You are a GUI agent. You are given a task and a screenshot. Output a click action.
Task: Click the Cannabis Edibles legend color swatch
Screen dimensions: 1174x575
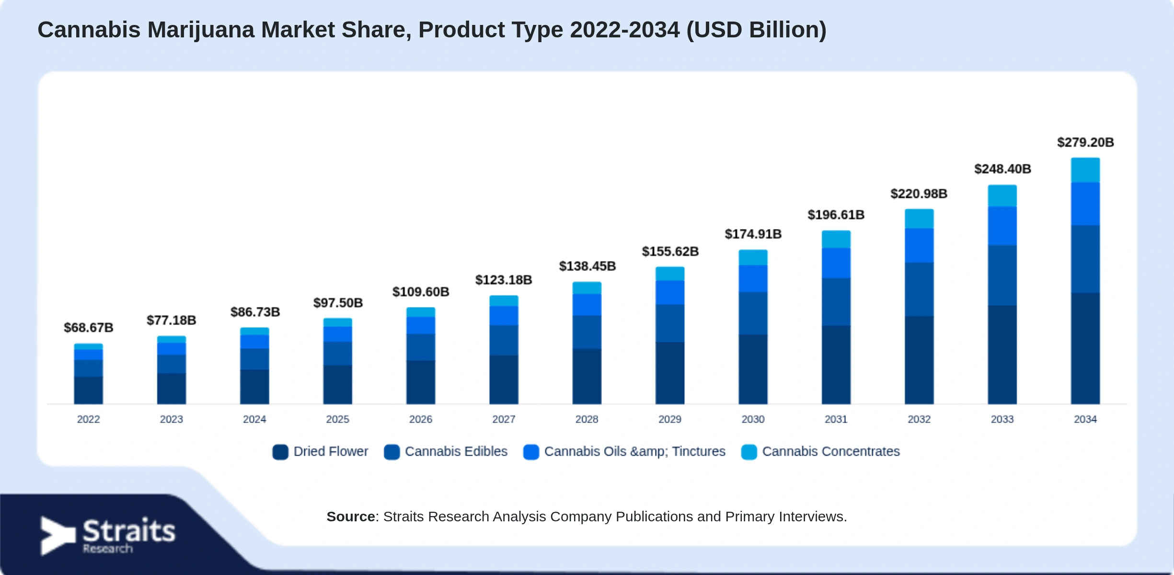tap(392, 452)
